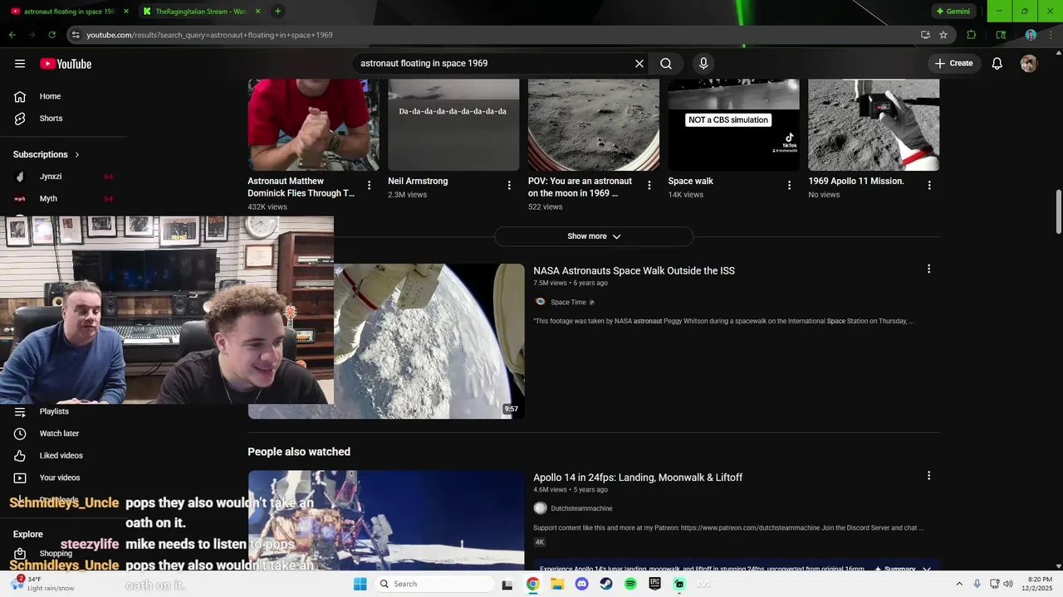
Task: Expand Summary on Apollo 14 video
Action: coord(903,569)
